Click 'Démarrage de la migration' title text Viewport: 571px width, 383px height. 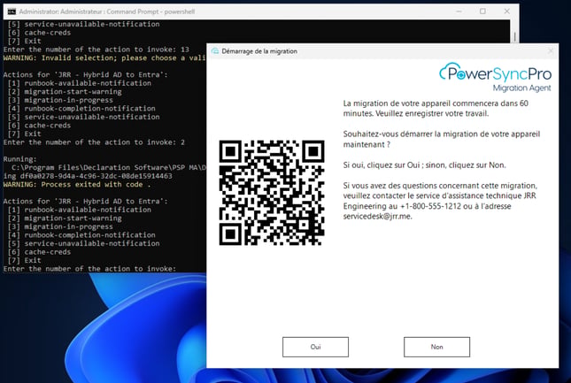(x=259, y=51)
